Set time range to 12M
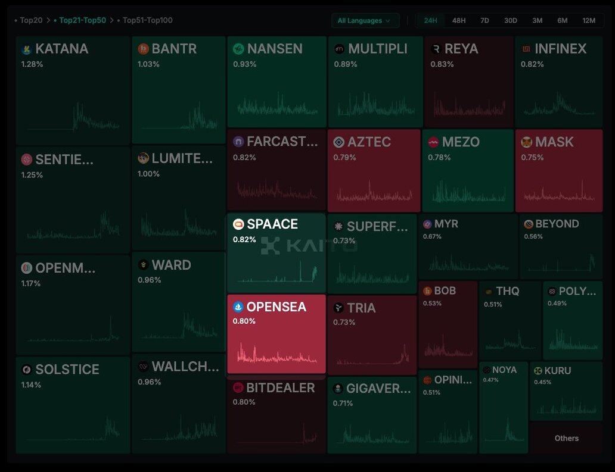This screenshot has height=472, width=615. [x=588, y=21]
